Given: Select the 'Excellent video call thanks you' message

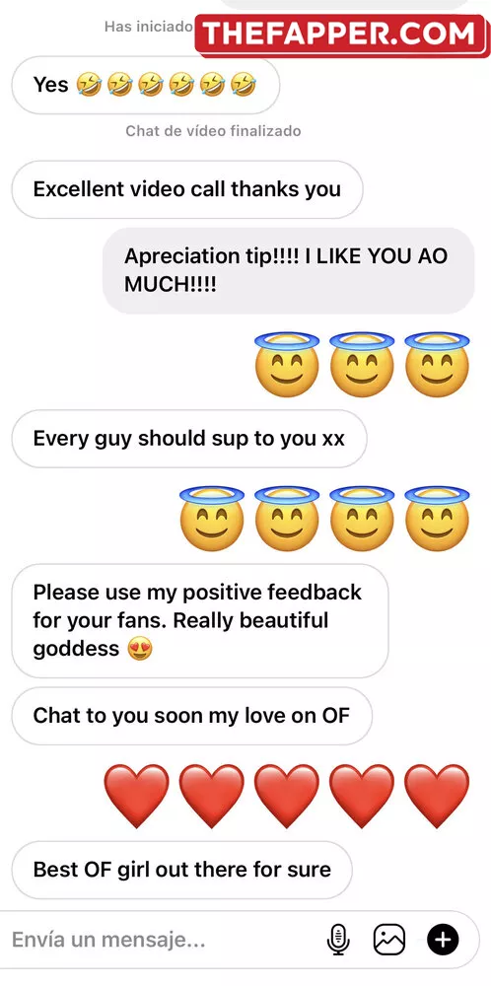Looking at the screenshot, I should click(187, 189).
